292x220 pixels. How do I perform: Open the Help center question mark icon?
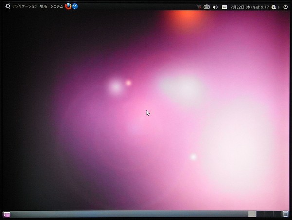[75, 6]
